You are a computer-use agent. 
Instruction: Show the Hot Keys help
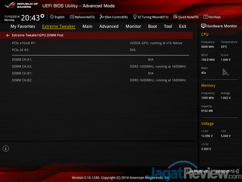[212, 17]
